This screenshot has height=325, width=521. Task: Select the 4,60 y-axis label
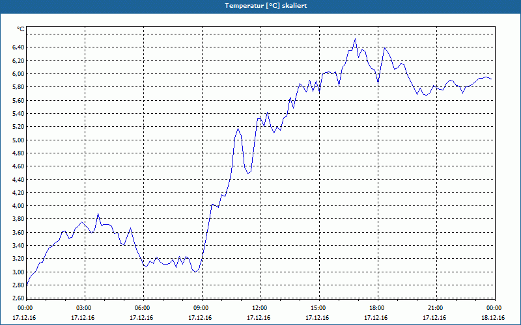click(18, 166)
